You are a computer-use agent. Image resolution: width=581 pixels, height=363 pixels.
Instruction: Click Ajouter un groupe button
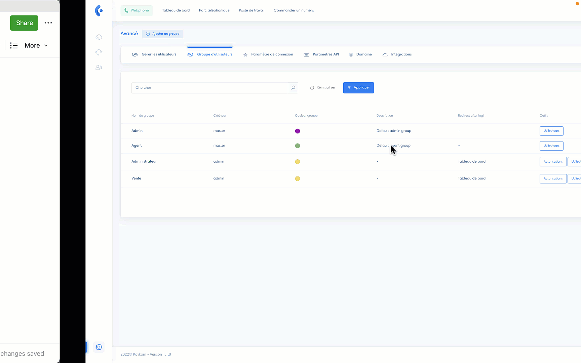pyautogui.click(x=163, y=34)
